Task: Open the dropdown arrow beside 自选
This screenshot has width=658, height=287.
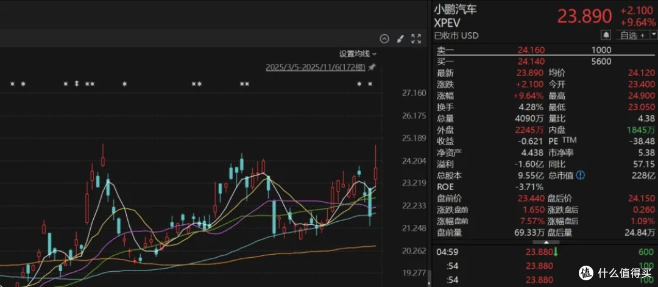Action: click(x=653, y=35)
